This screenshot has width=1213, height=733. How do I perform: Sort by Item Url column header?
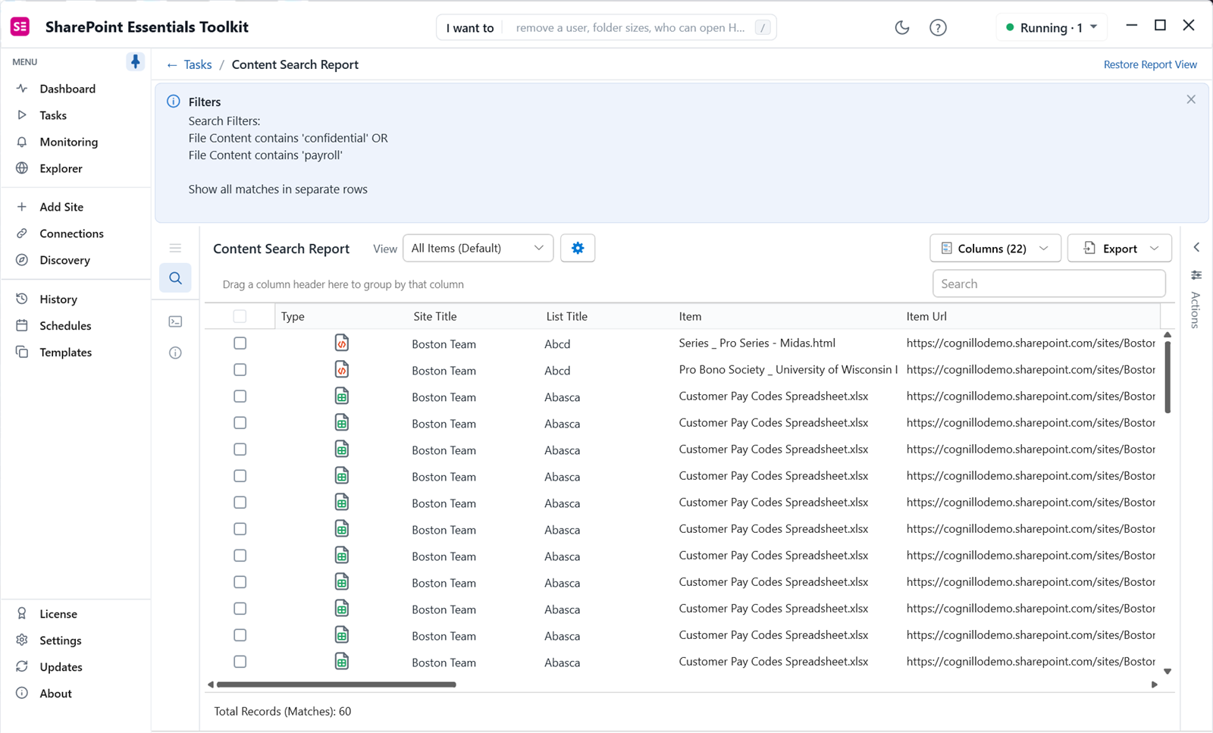926,317
